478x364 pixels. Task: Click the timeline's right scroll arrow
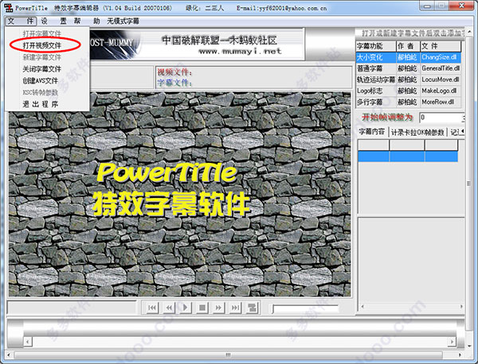click(x=452, y=342)
